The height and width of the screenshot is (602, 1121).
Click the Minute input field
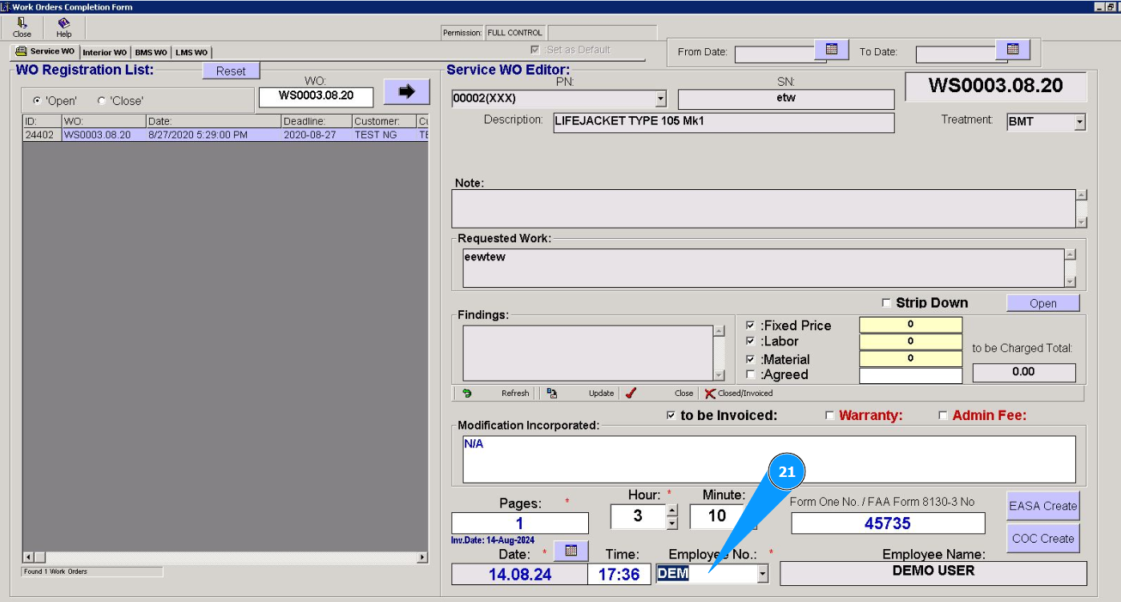click(x=717, y=516)
